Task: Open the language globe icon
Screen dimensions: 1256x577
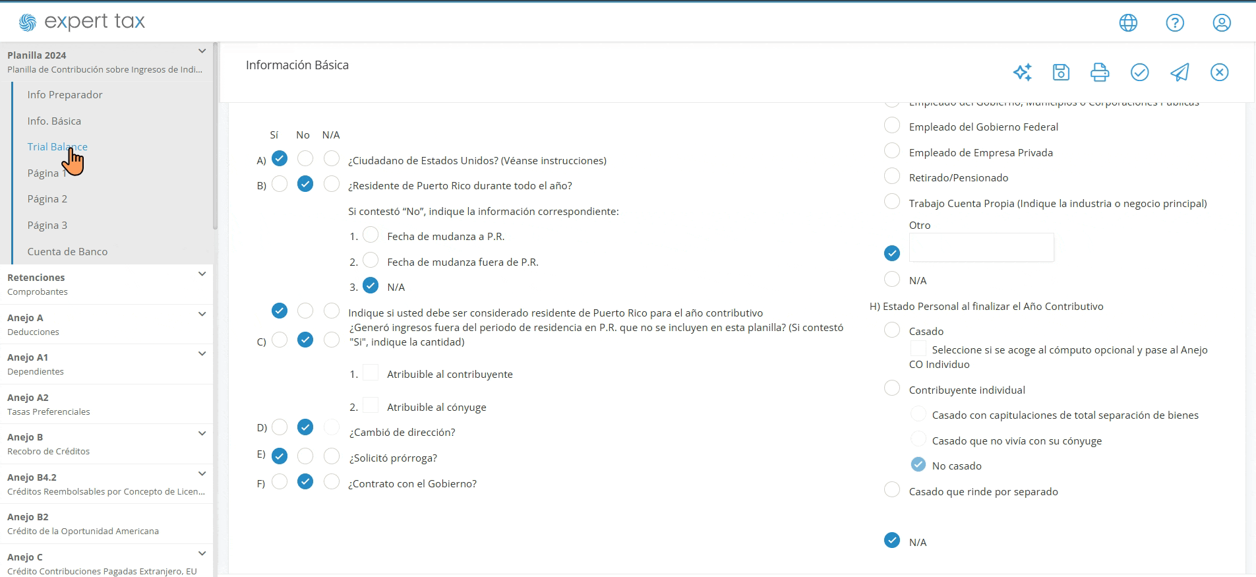Action: pos(1128,22)
